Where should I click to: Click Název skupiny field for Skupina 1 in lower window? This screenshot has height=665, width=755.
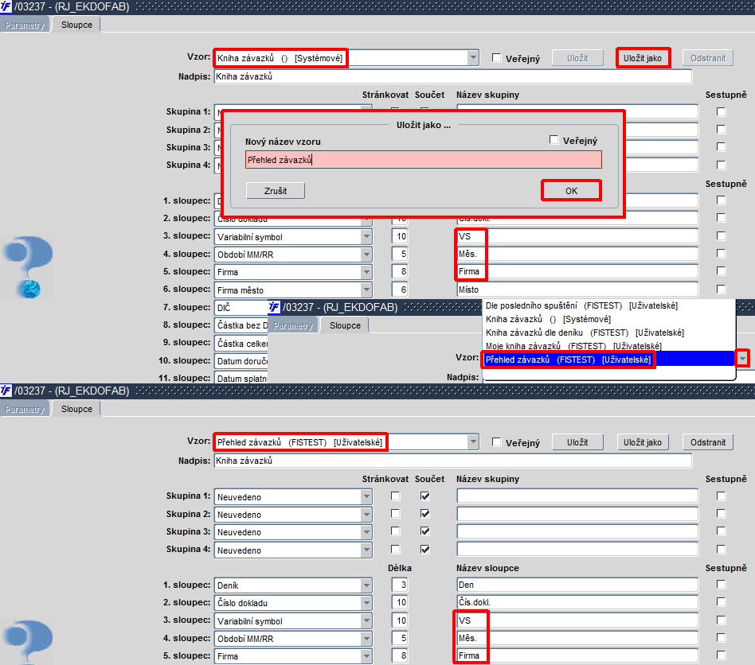(x=577, y=496)
